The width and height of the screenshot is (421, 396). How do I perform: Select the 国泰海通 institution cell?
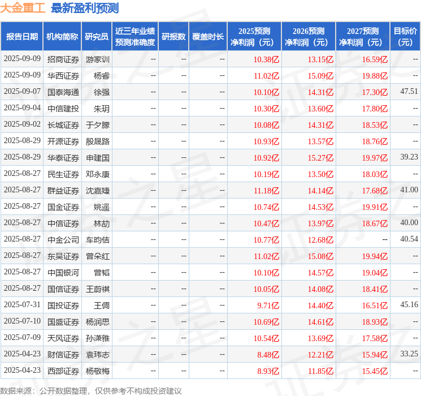point(63,92)
